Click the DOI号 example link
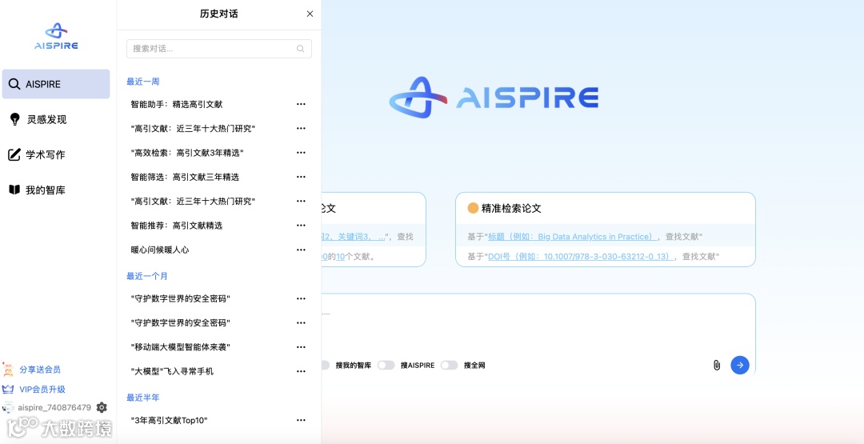This screenshot has height=444, width=864. pos(582,256)
